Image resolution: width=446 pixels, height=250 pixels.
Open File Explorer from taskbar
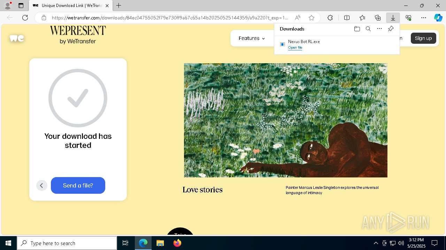160,243
